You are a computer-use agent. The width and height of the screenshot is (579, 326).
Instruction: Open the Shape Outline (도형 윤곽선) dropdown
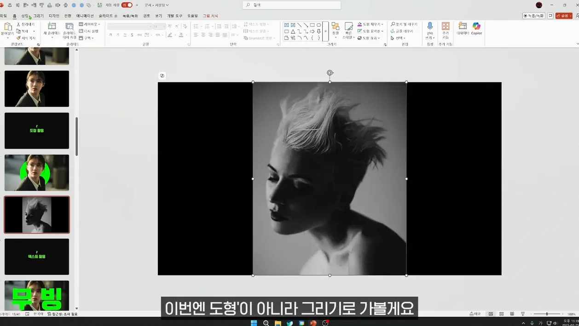pos(371,31)
